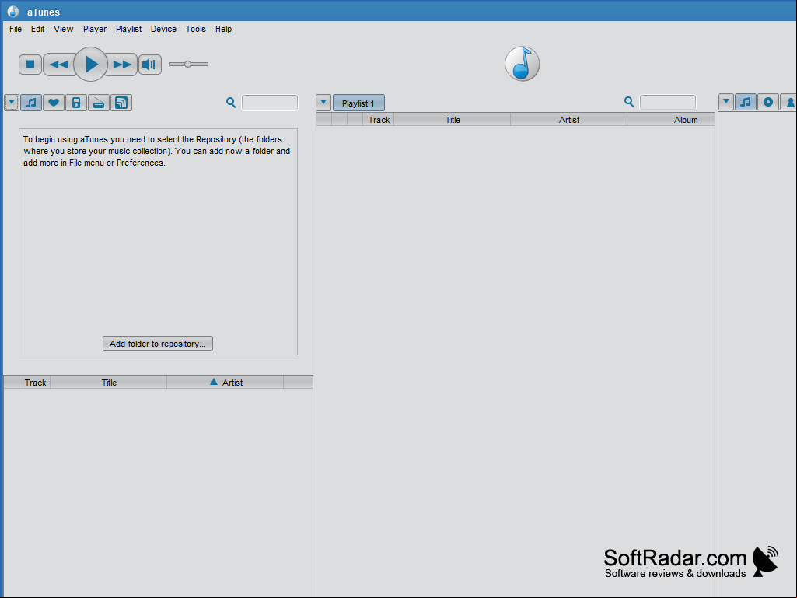The width and height of the screenshot is (797, 598).
Task: Open the Edit menu
Action: (37, 29)
